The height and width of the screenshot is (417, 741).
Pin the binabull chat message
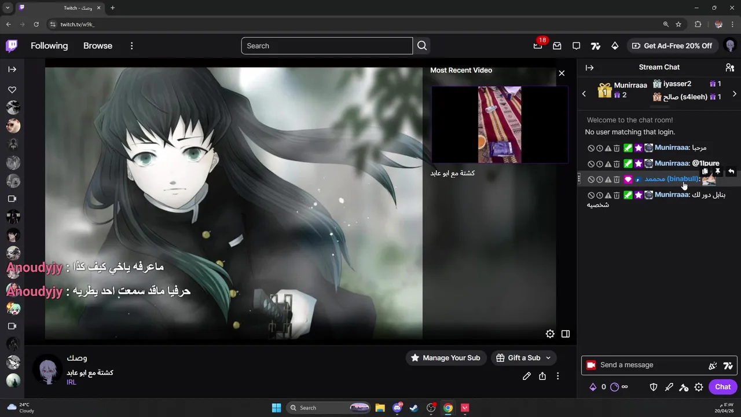click(x=718, y=171)
